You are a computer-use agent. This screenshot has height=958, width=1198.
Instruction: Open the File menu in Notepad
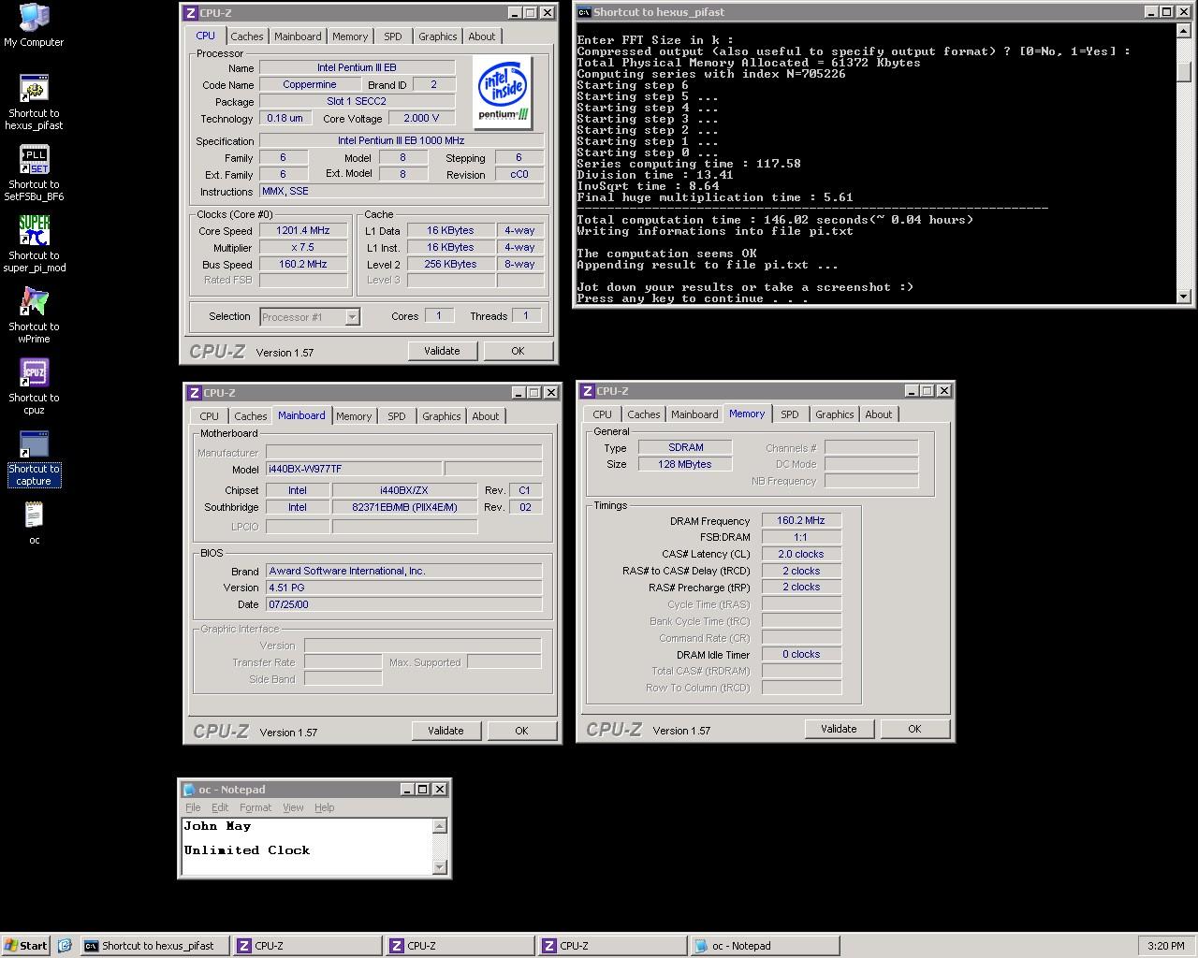coord(193,807)
